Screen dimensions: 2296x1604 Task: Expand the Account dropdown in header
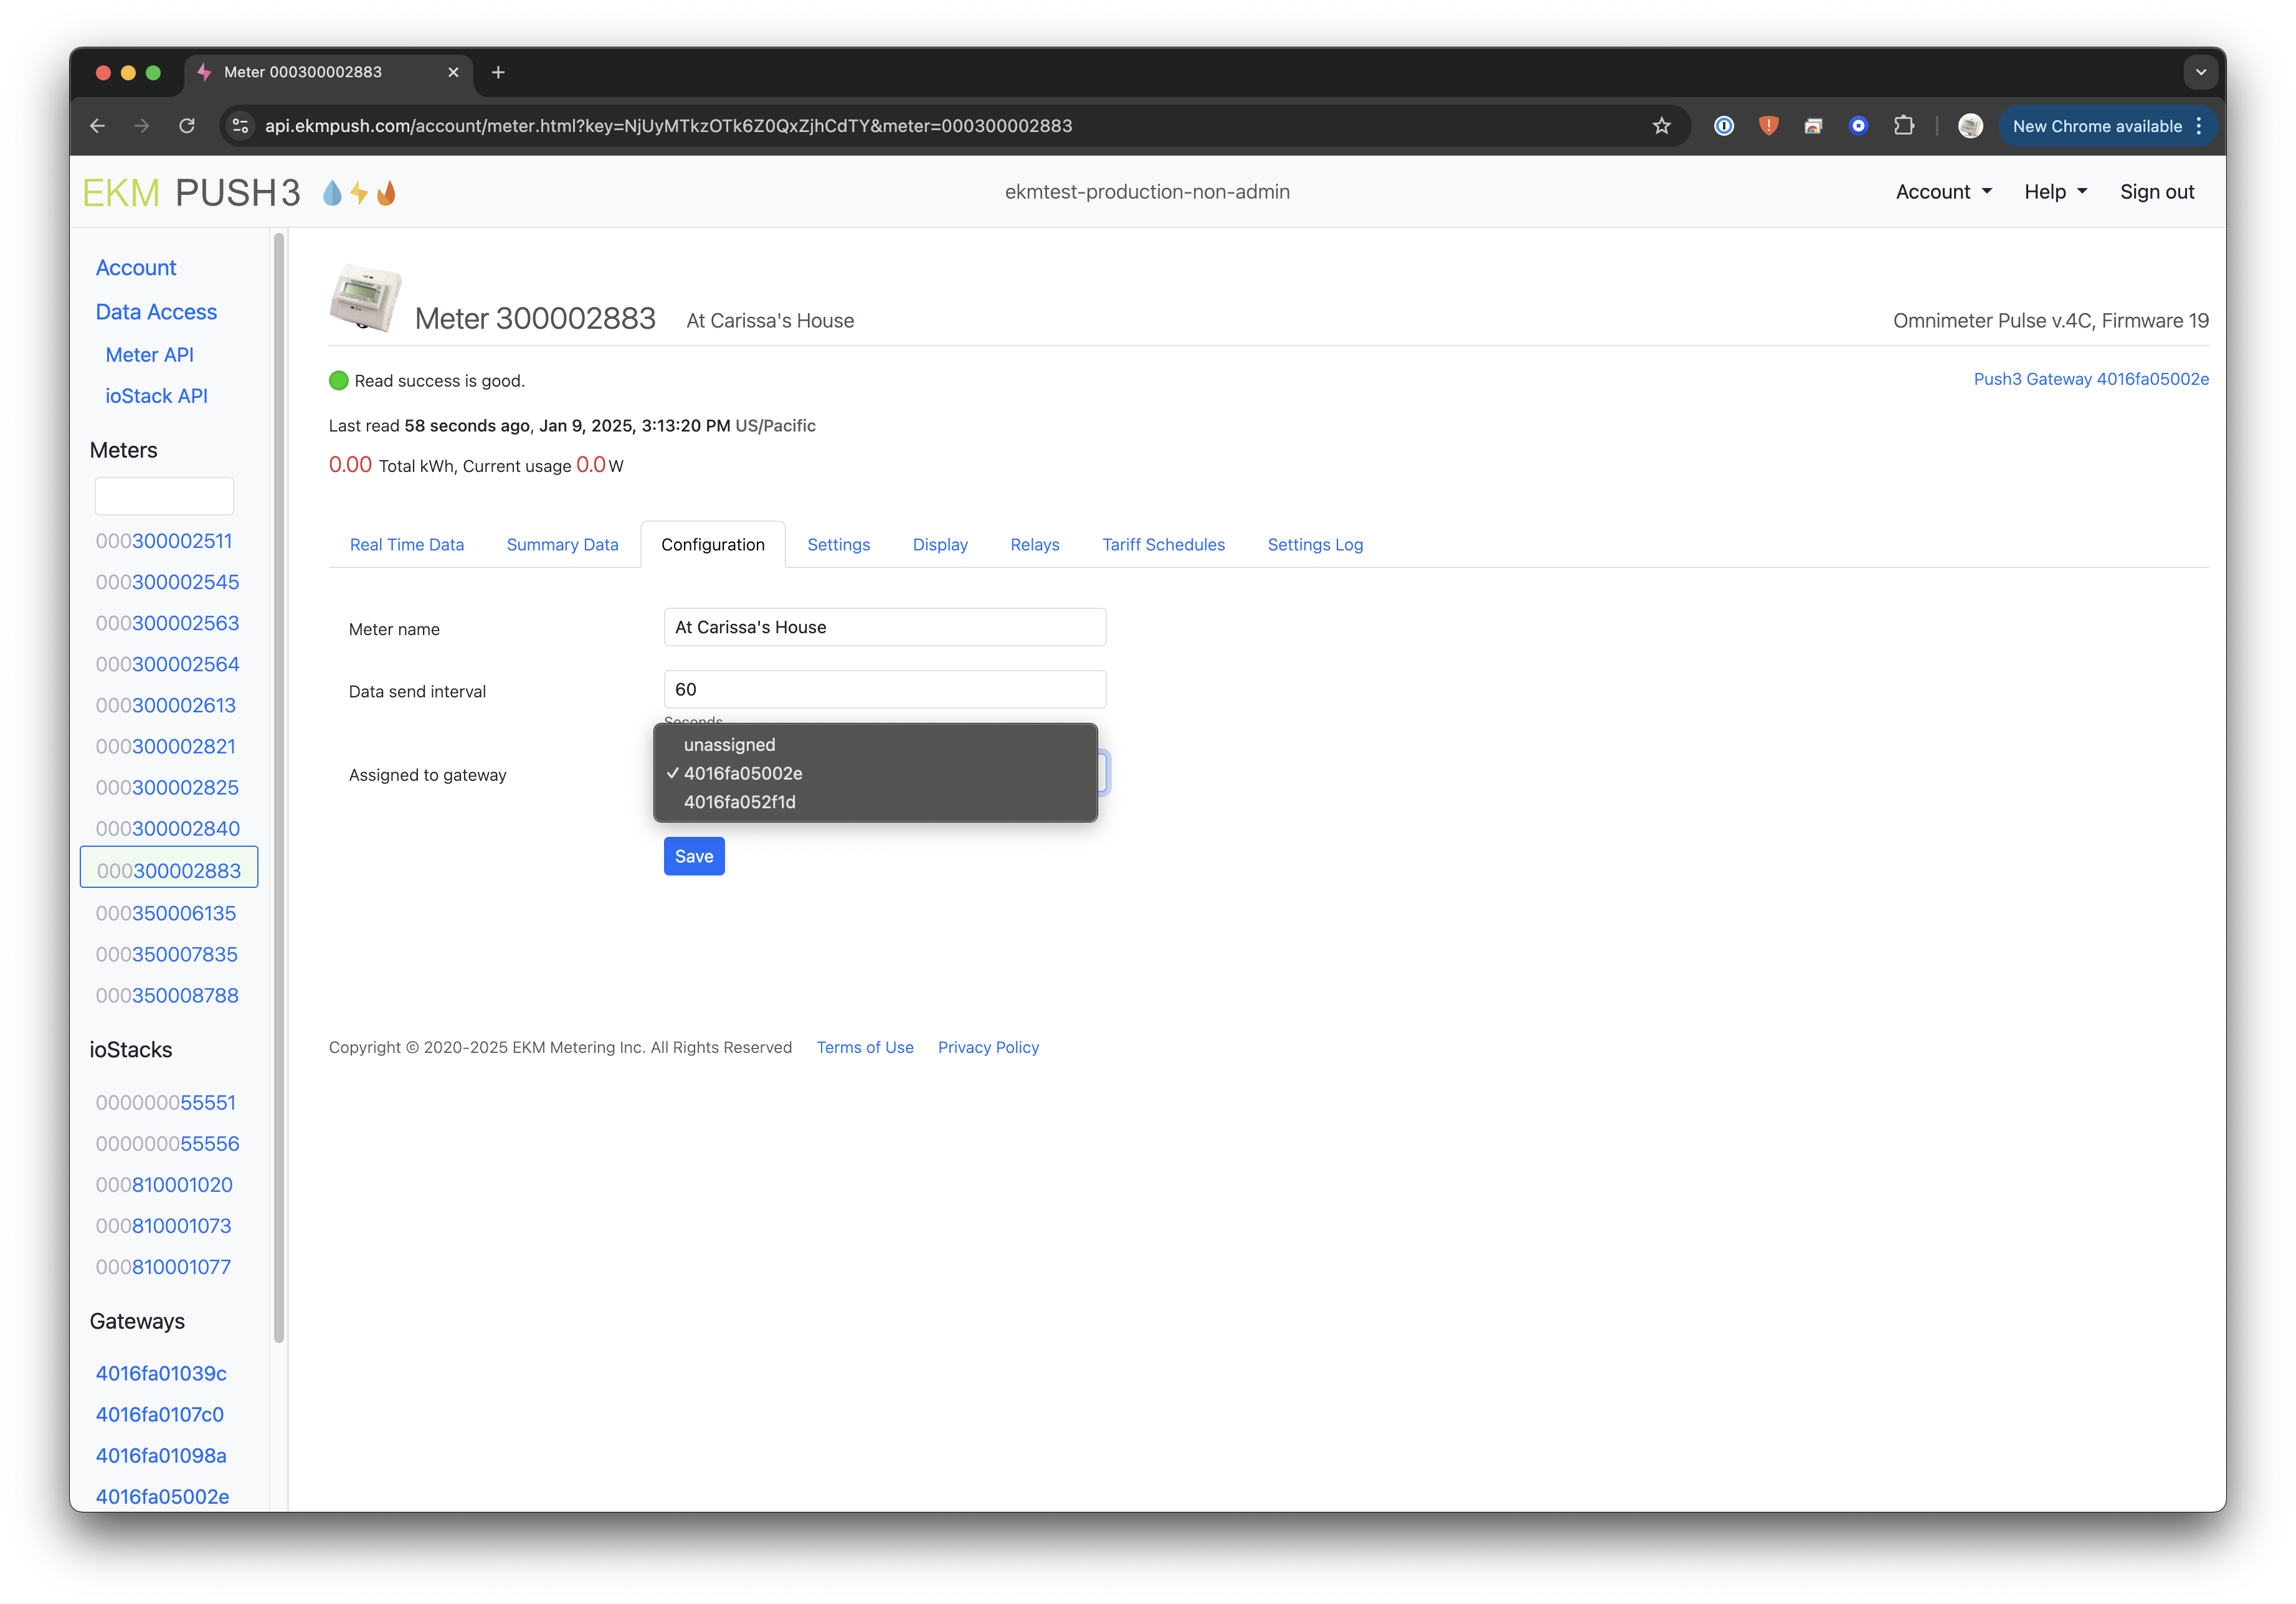[1943, 192]
